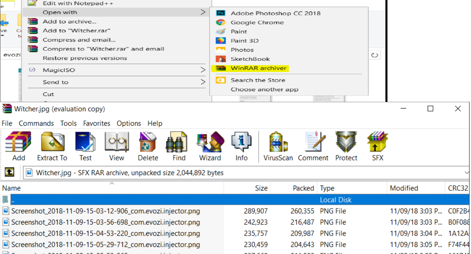Select Restore previous versions
Screen dimensions: 471x254
(x=85, y=58)
